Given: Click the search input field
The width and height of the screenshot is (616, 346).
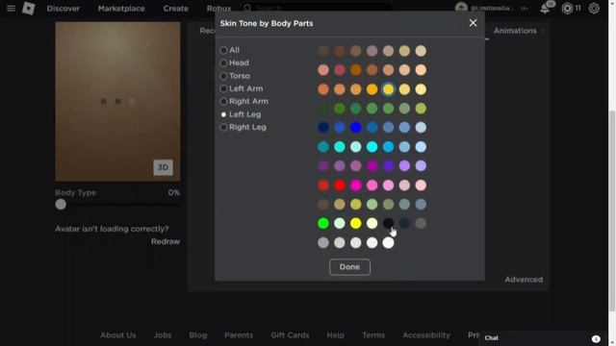Looking at the screenshot, I should [322, 8].
